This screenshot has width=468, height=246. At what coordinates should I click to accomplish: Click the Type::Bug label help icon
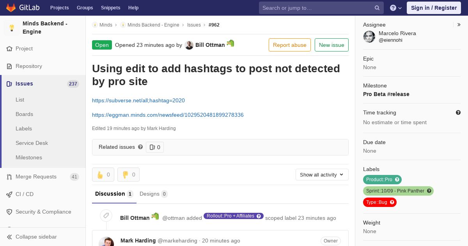tap(392, 202)
